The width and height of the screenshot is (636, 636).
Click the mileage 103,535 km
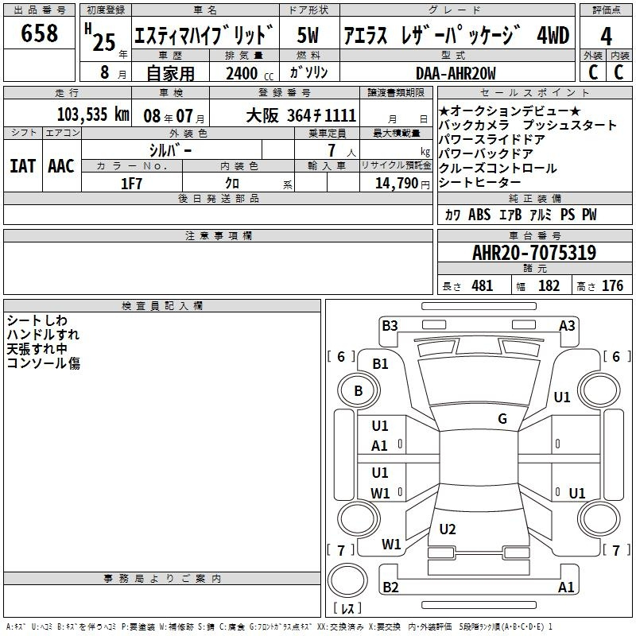[93, 114]
